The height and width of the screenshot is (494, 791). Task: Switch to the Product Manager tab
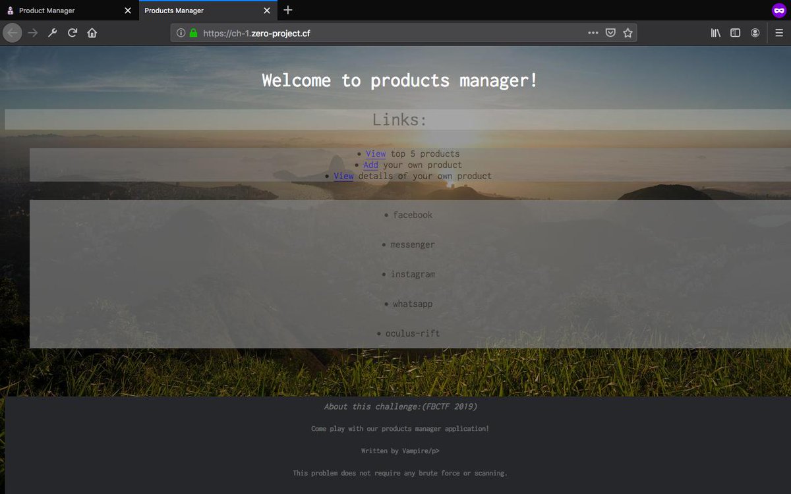pyautogui.click(x=69, y=11)
